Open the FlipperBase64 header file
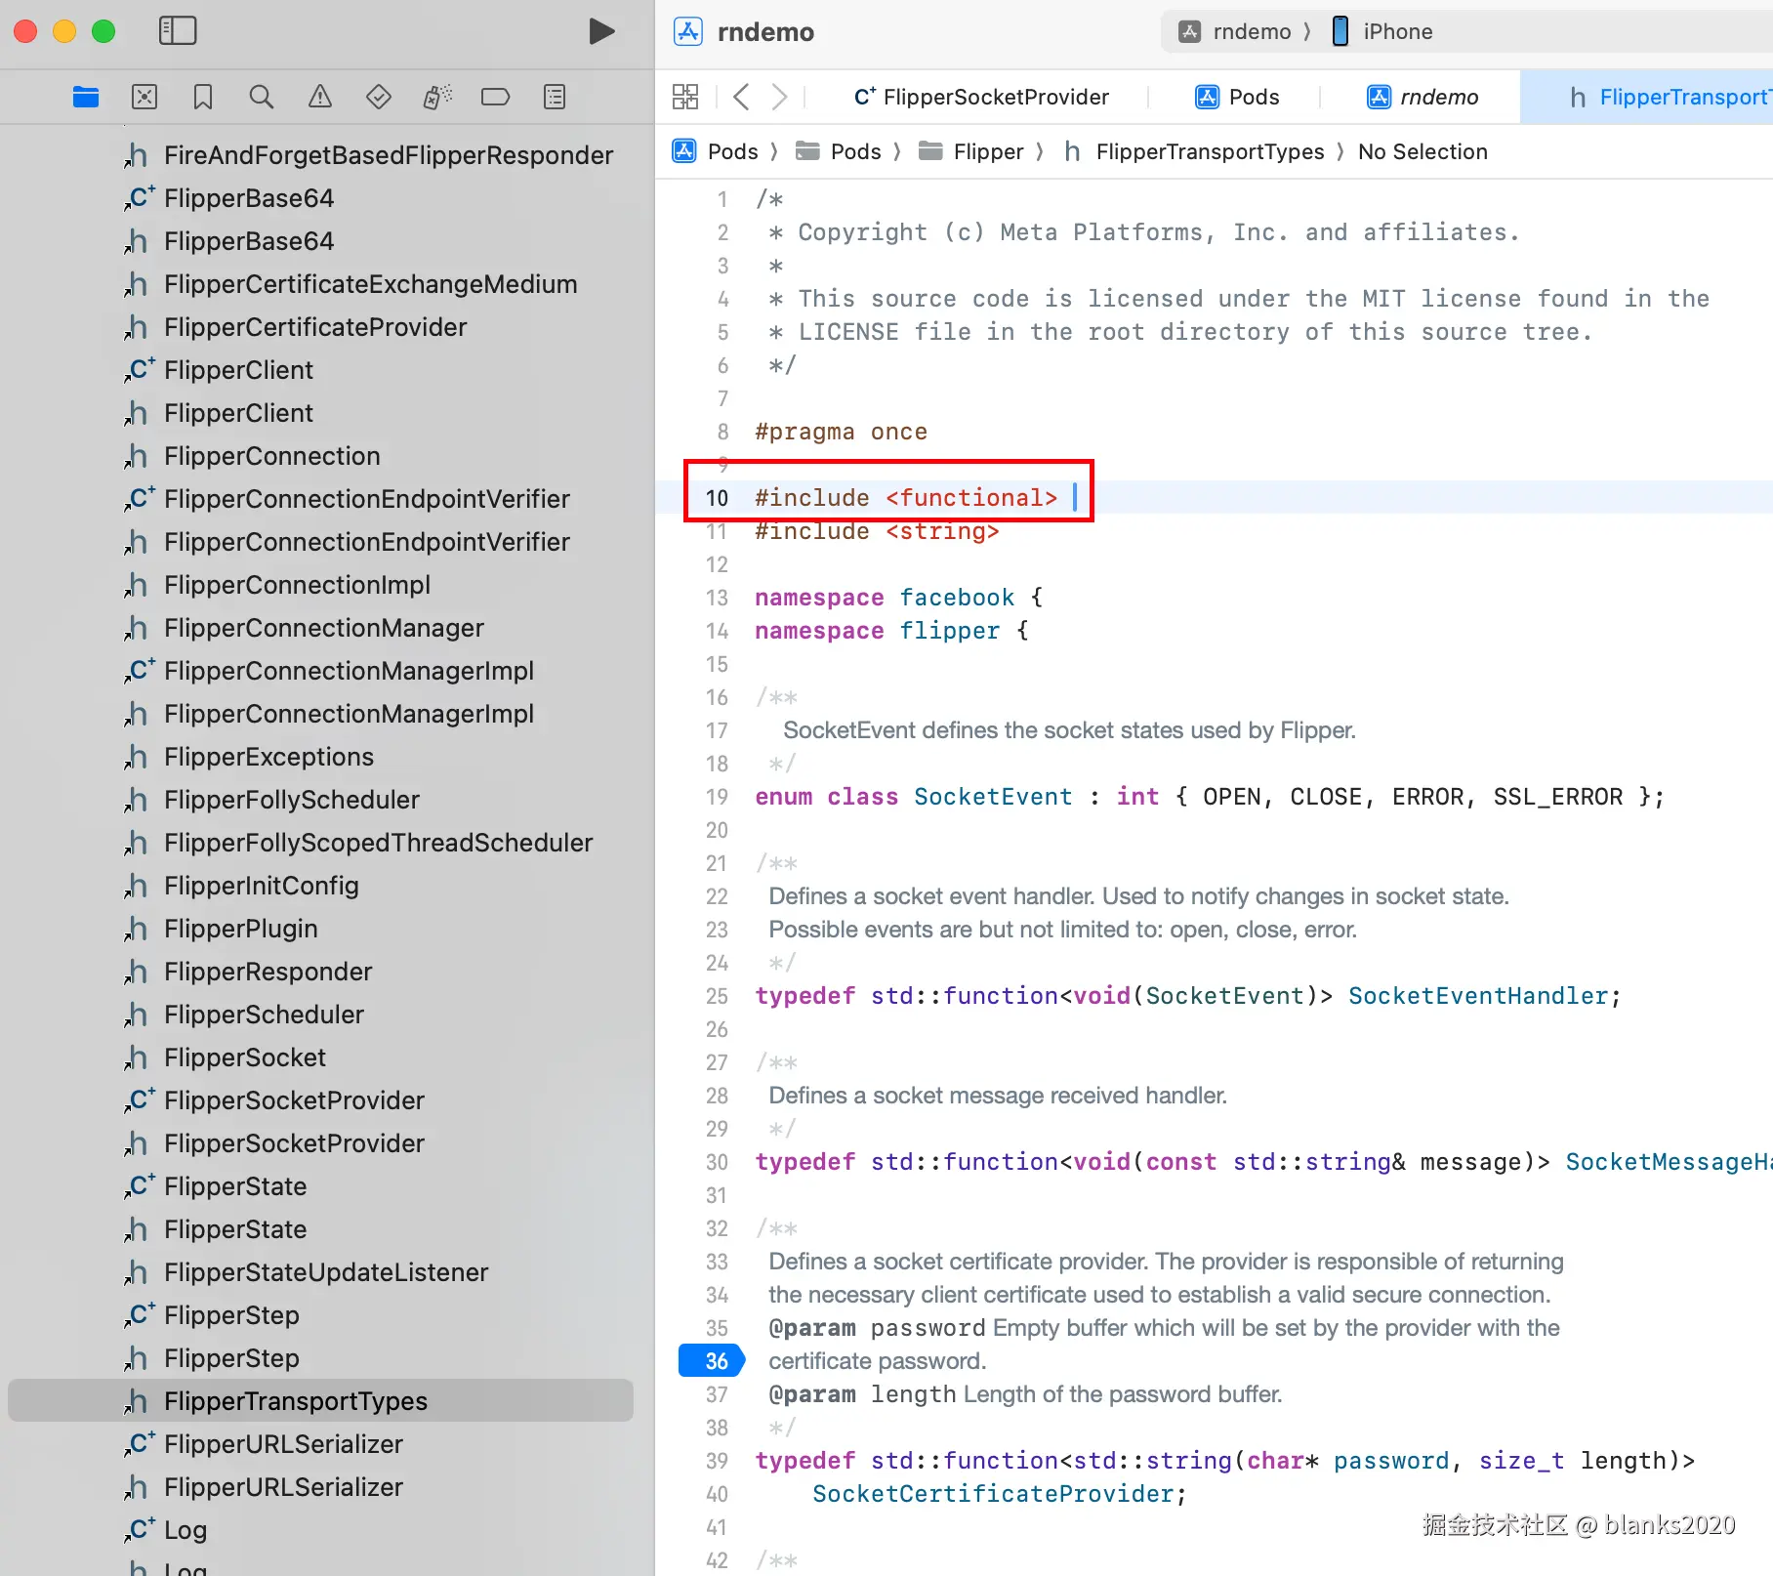The height and width of the screenshot is (1576, 1773). coord(229,241)
